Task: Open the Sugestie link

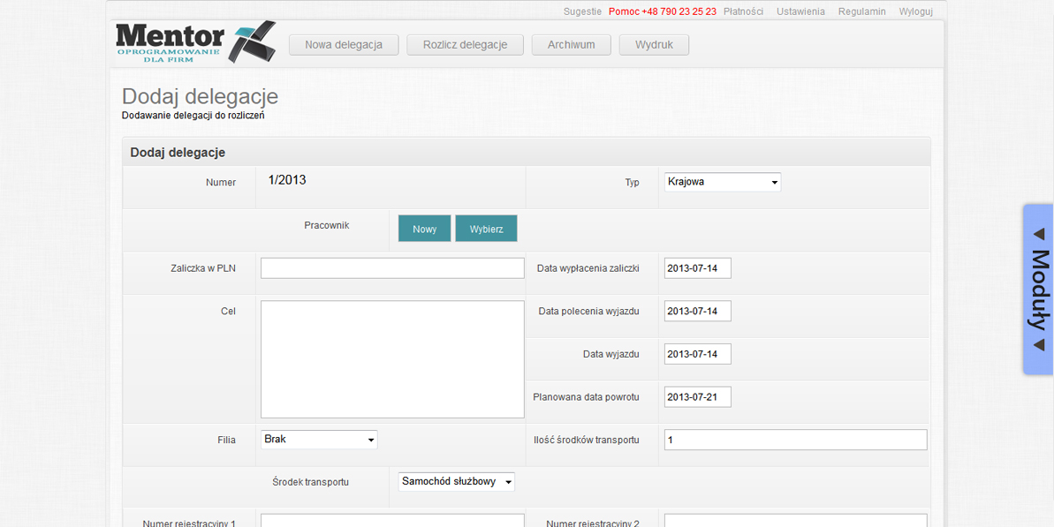Action: click(582, 11)
